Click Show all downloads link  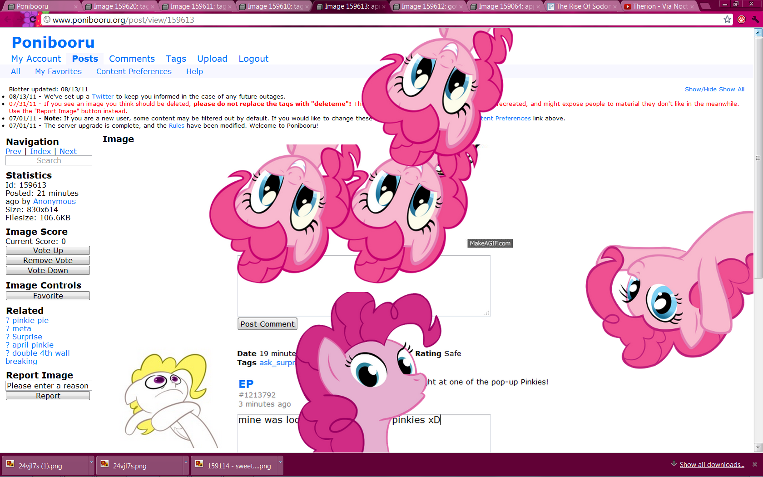[x=712, y=465]
